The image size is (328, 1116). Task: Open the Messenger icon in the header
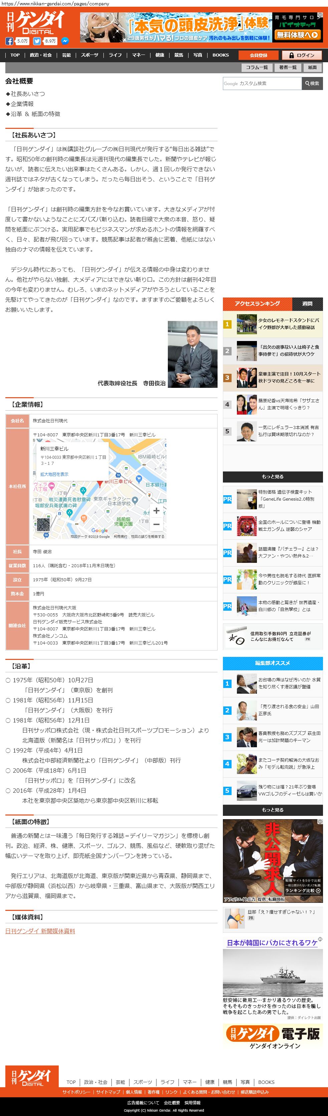coord(64,41)
